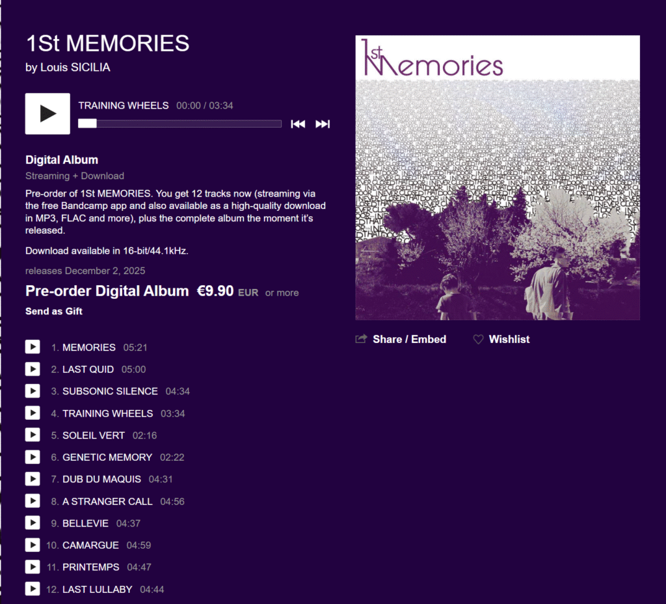Play track 5 SOLEIL VERT
The width and height of the screenshot is (666, 604).
(33, 435)
